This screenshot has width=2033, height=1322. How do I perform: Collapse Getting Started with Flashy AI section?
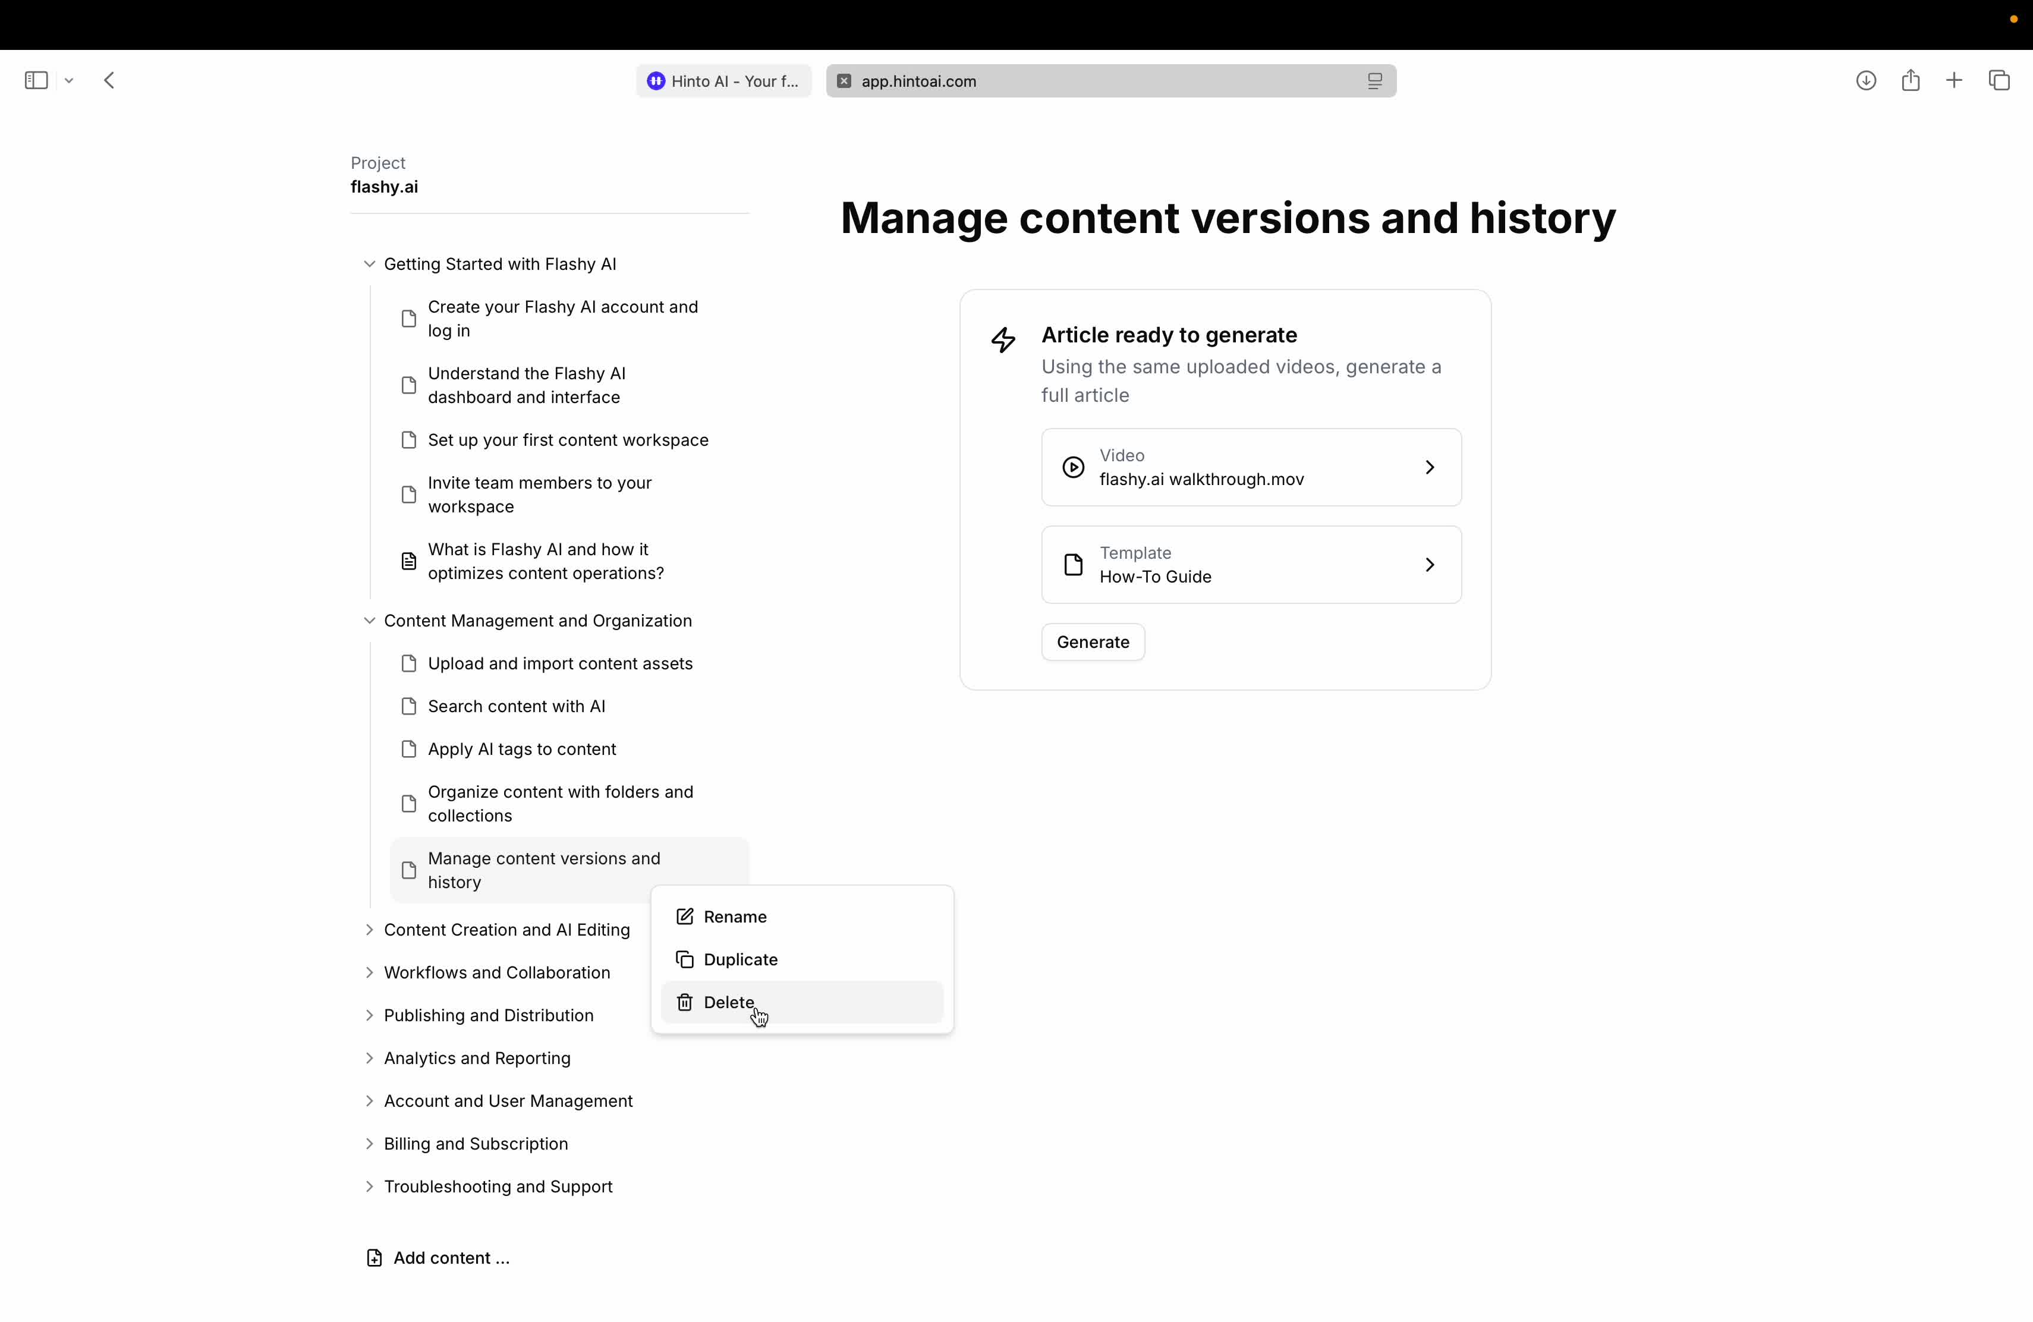tap(369, 264)
